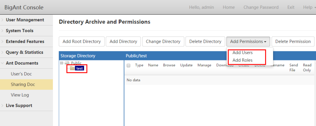Click the Add Root Directory button
316x126 pixels.
point(81,41)
